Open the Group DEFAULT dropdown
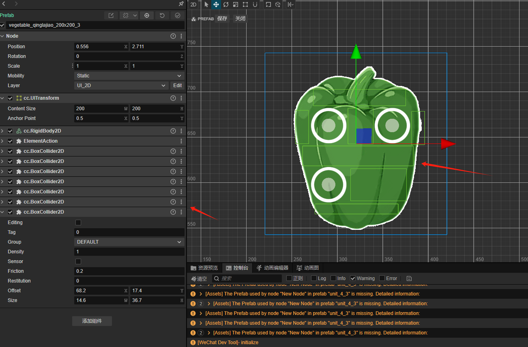This screenshot has height=347, width=528. (129, 242)
